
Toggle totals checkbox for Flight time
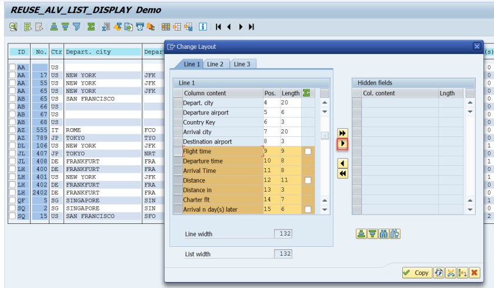pyautogui.click(x=308, y=152)
